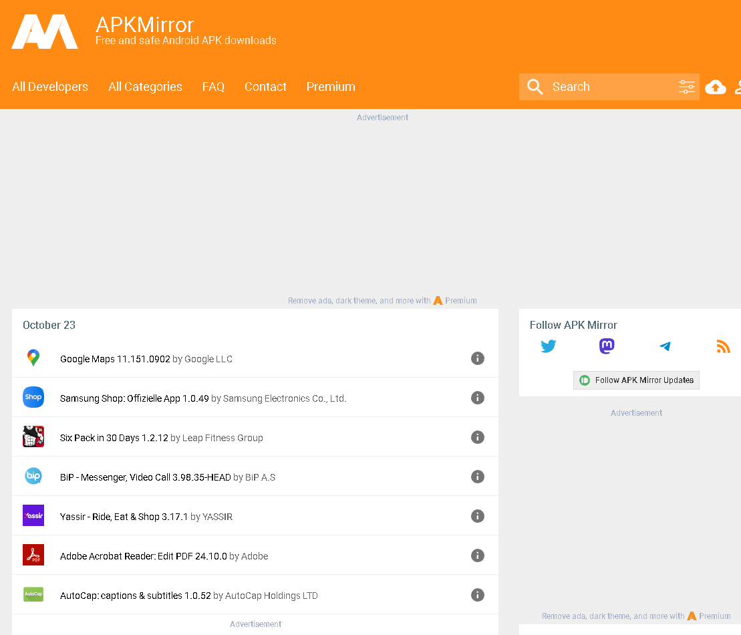Open Yassir - Ride, Eat & Shop 3.17.1
Image resolution: width=741 pixels, height=635 pixels.
click(x=124, y=516)
